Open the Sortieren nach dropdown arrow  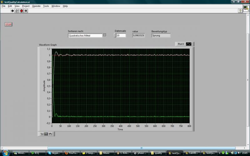[x=105, y=35]
